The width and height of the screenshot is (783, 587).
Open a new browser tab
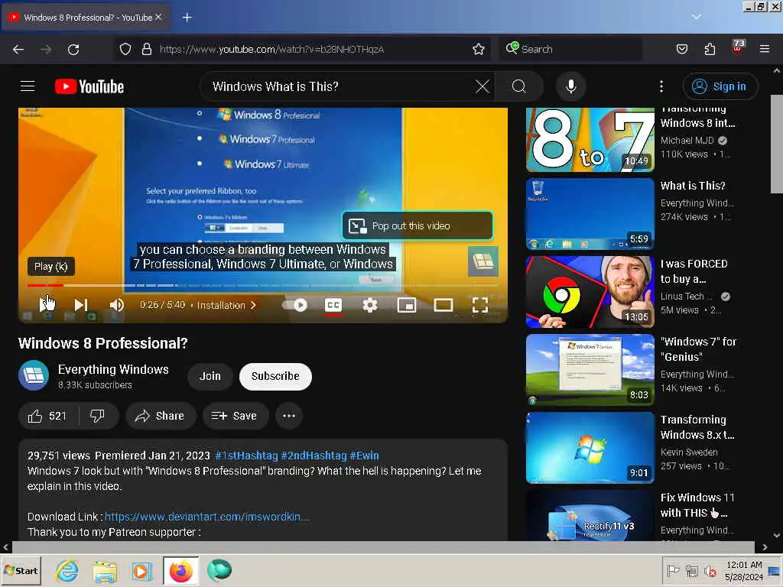(187, 18)
